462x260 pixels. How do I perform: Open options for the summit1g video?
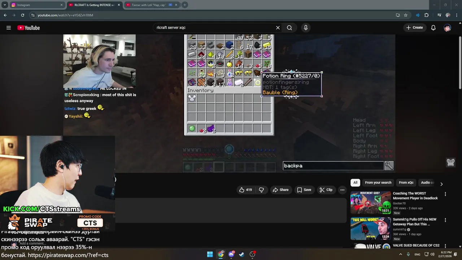click(445, 220)
